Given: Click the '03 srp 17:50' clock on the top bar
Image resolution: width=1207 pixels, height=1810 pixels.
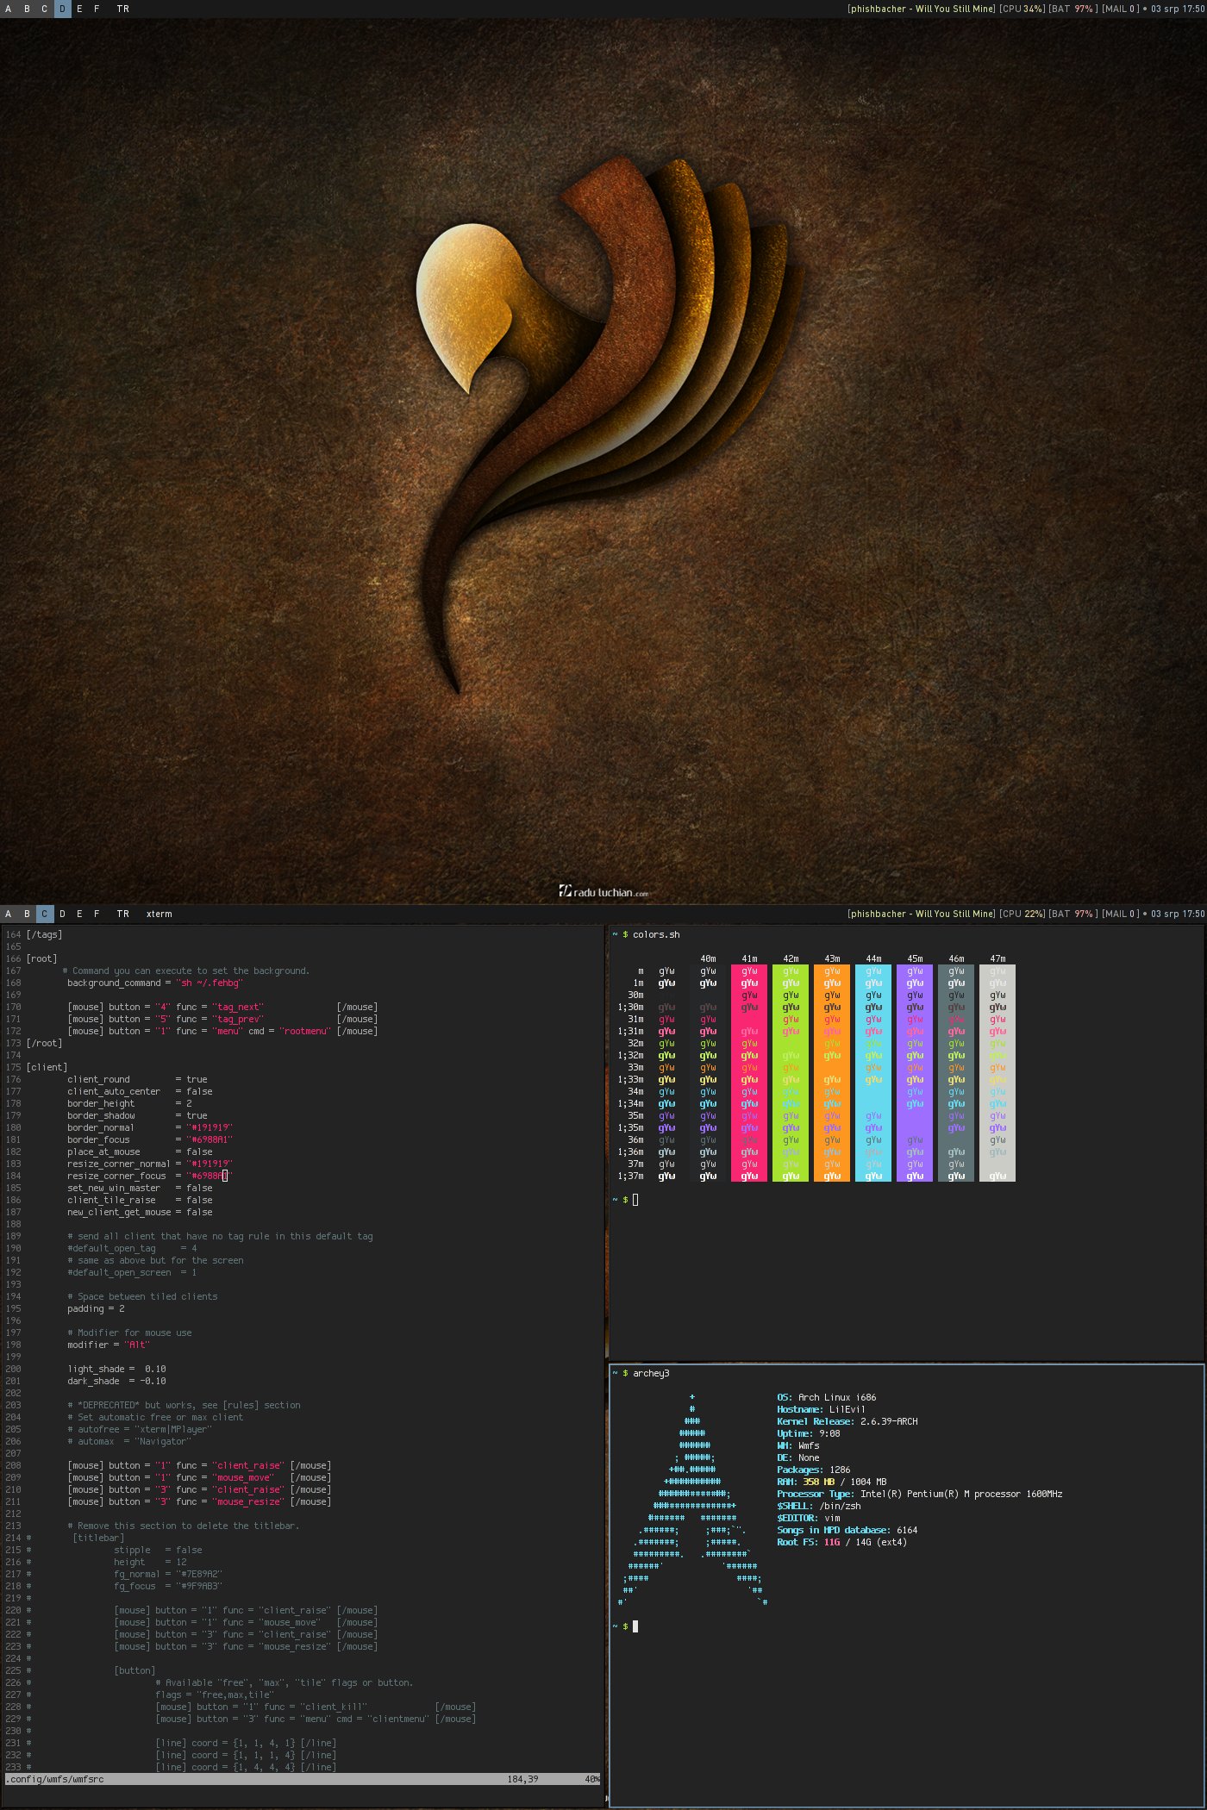Looking at the screenshot, I should click(x=1178, y=9).
